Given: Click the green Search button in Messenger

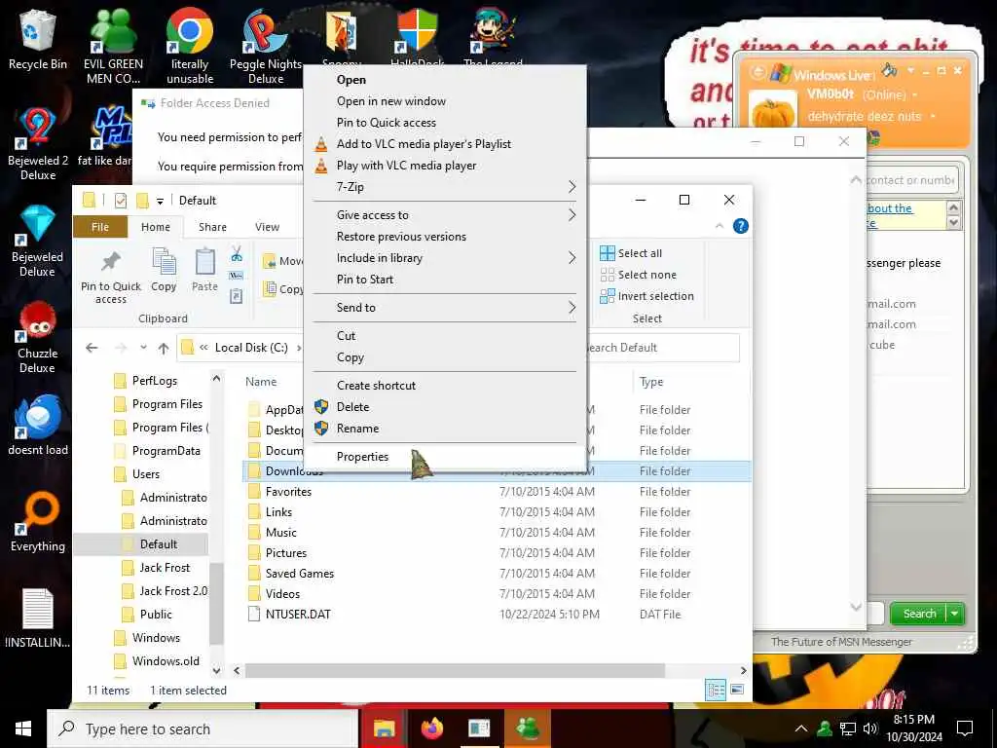Looking at the screenshot, I should (x=919, y=614).
